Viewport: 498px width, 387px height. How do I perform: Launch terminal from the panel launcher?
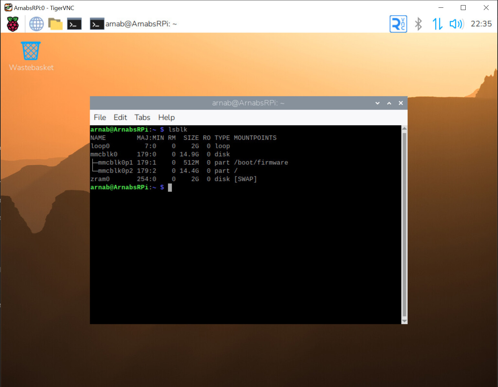tap(74, 24)
